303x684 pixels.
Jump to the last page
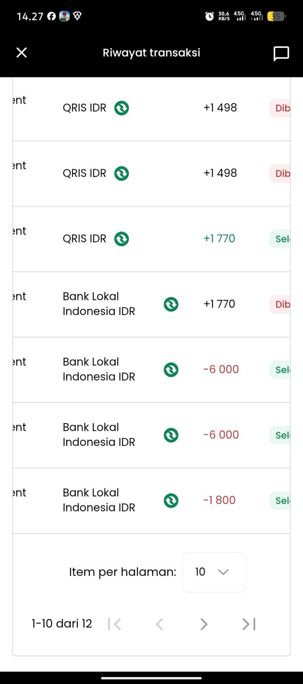click(248, 624)
